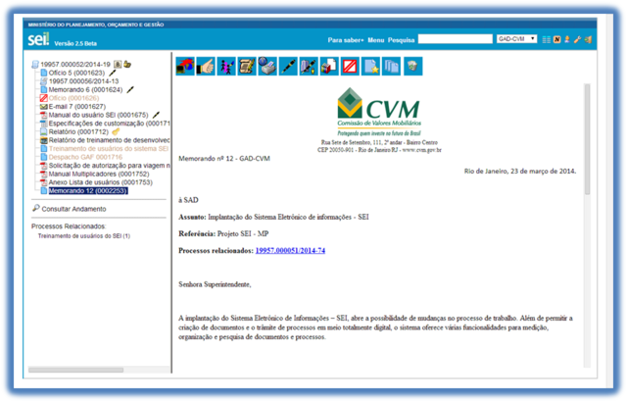Click the Pesquisa search input field
This screenshot has width=627, height=402.
coord(455,39)
